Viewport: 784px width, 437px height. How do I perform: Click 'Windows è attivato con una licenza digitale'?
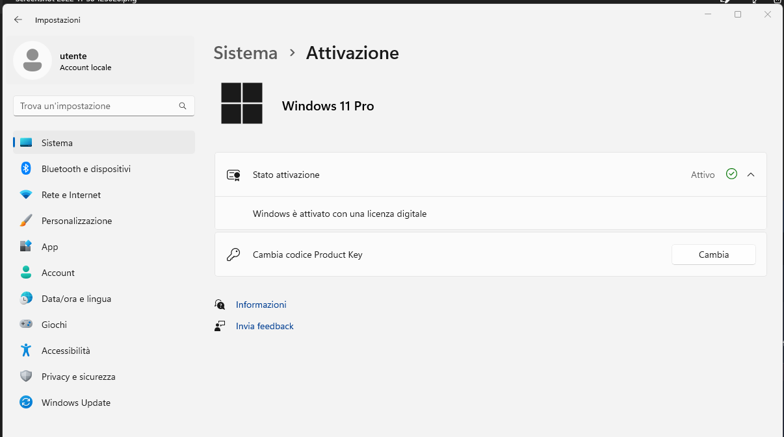click(x=339, y=214)
